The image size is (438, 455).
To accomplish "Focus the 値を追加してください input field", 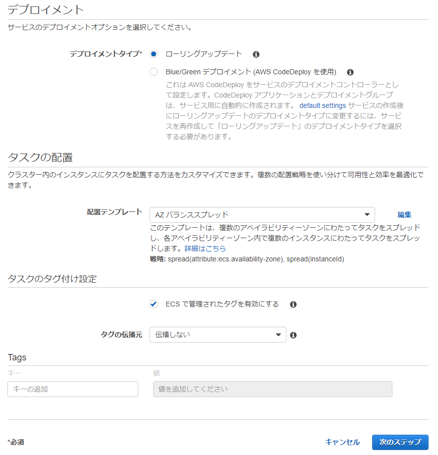I will pos(273,389).
